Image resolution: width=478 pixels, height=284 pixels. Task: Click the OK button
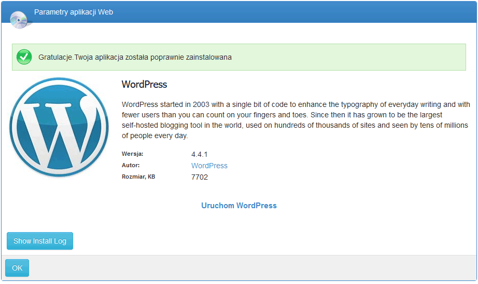(x=17, y=268)
